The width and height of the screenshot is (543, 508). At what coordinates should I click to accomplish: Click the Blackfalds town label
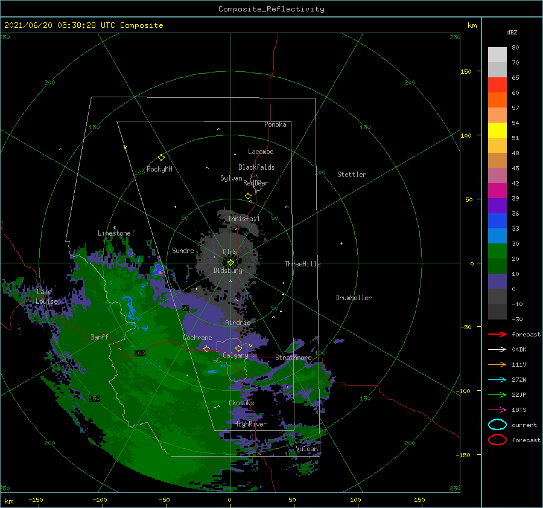coord(256,167)
